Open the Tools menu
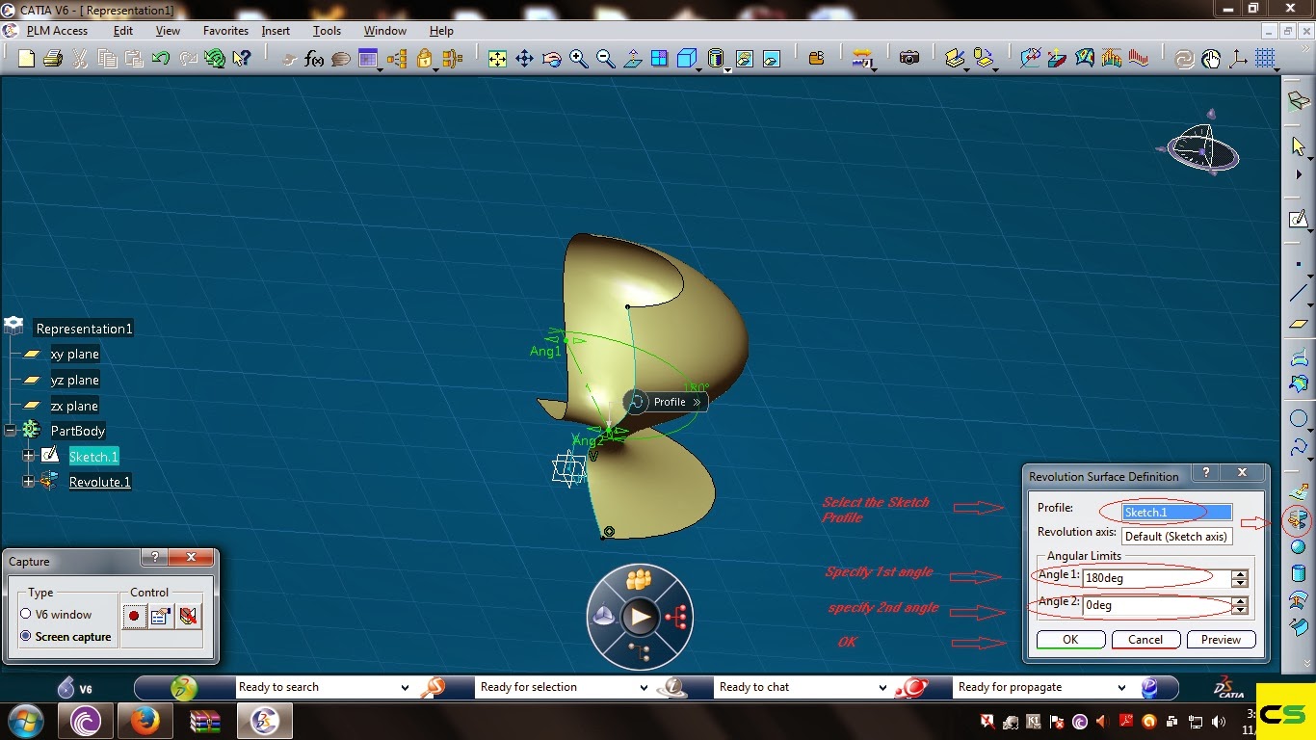This screenshot has height=740, width=1316. coord(327,30)
